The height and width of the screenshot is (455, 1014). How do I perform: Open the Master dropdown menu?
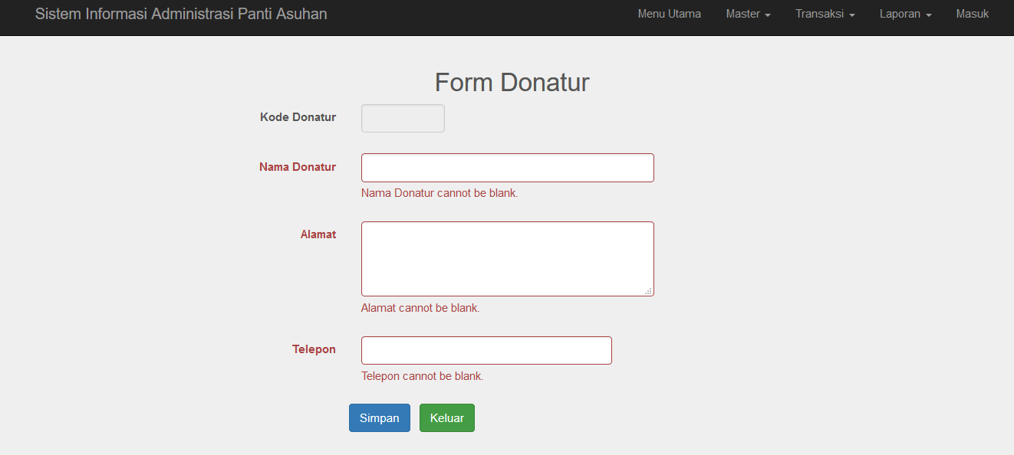(748, 14)
